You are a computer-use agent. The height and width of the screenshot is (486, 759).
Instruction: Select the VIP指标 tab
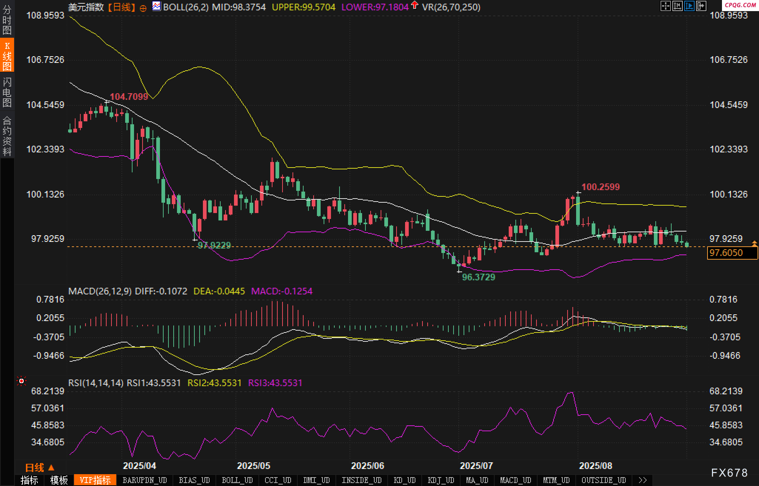pyautogui.click(x=95, y=480)
